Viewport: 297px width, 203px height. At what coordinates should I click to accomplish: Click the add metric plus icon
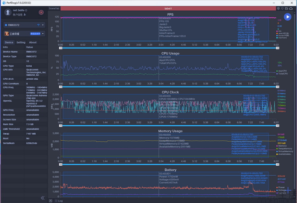click(x=288, y=190)
